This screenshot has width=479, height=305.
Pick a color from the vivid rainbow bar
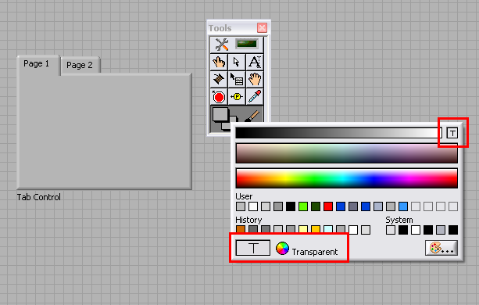coord(347,178)
